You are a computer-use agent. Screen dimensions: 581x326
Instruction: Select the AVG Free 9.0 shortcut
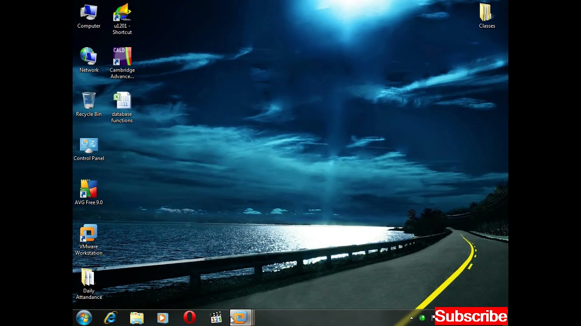pyautogui.click(x=89, y=193)
